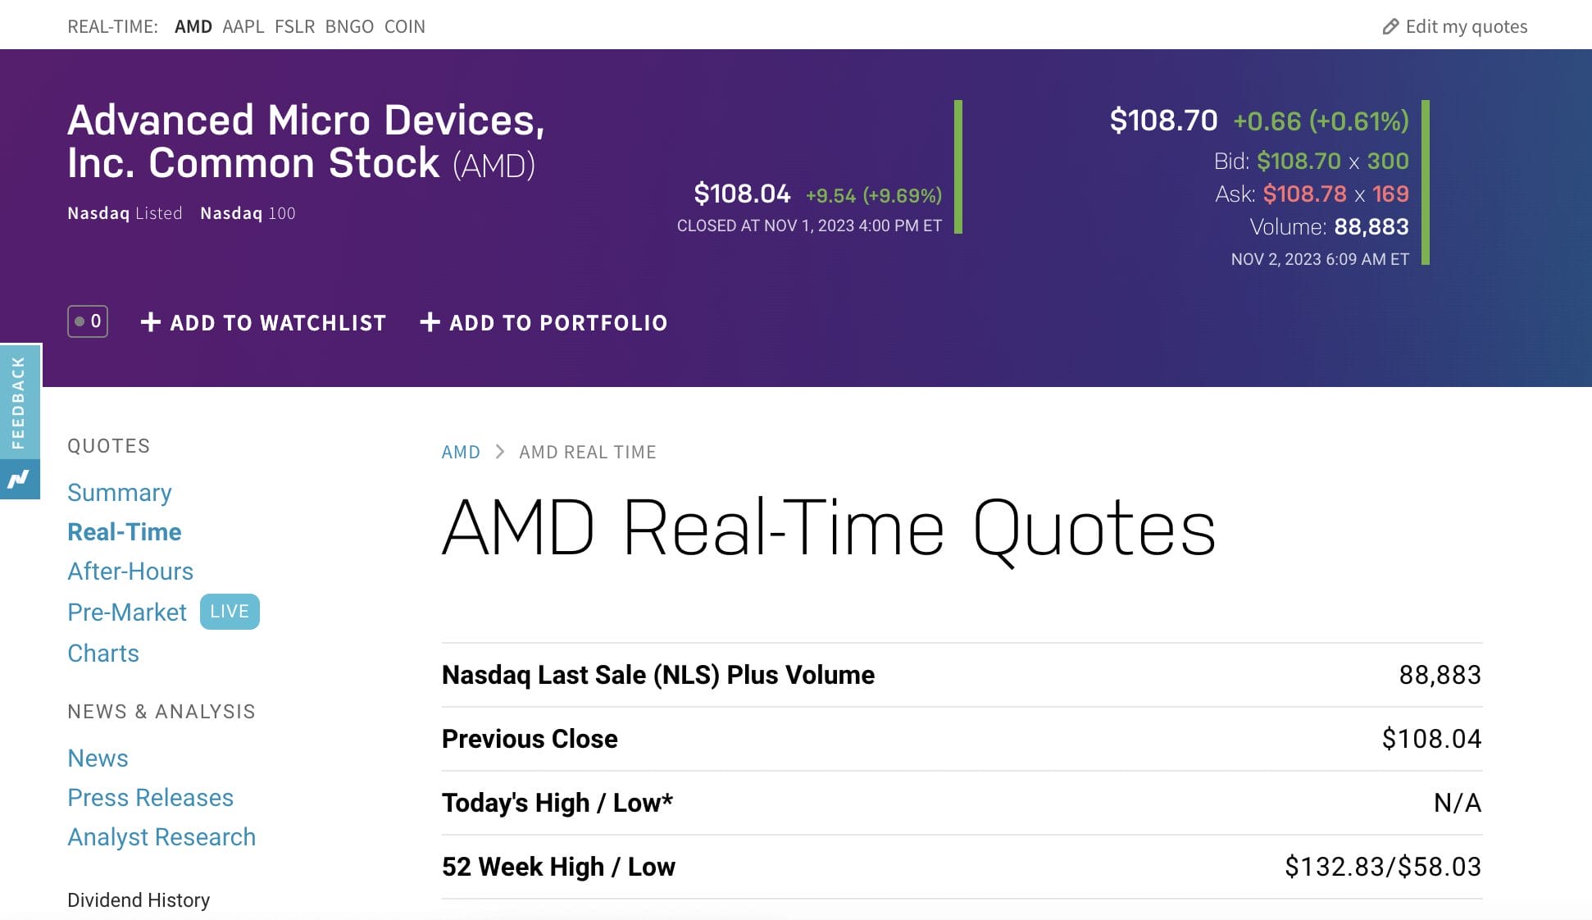The image size is (1592, 920).
Task: Open the Pre-Market quotes page
Action: coord(127,613)
